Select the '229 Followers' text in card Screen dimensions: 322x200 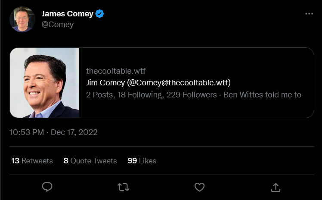coord(192,95)
